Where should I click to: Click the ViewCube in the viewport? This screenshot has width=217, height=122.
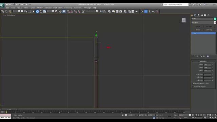tap(184, 20)
